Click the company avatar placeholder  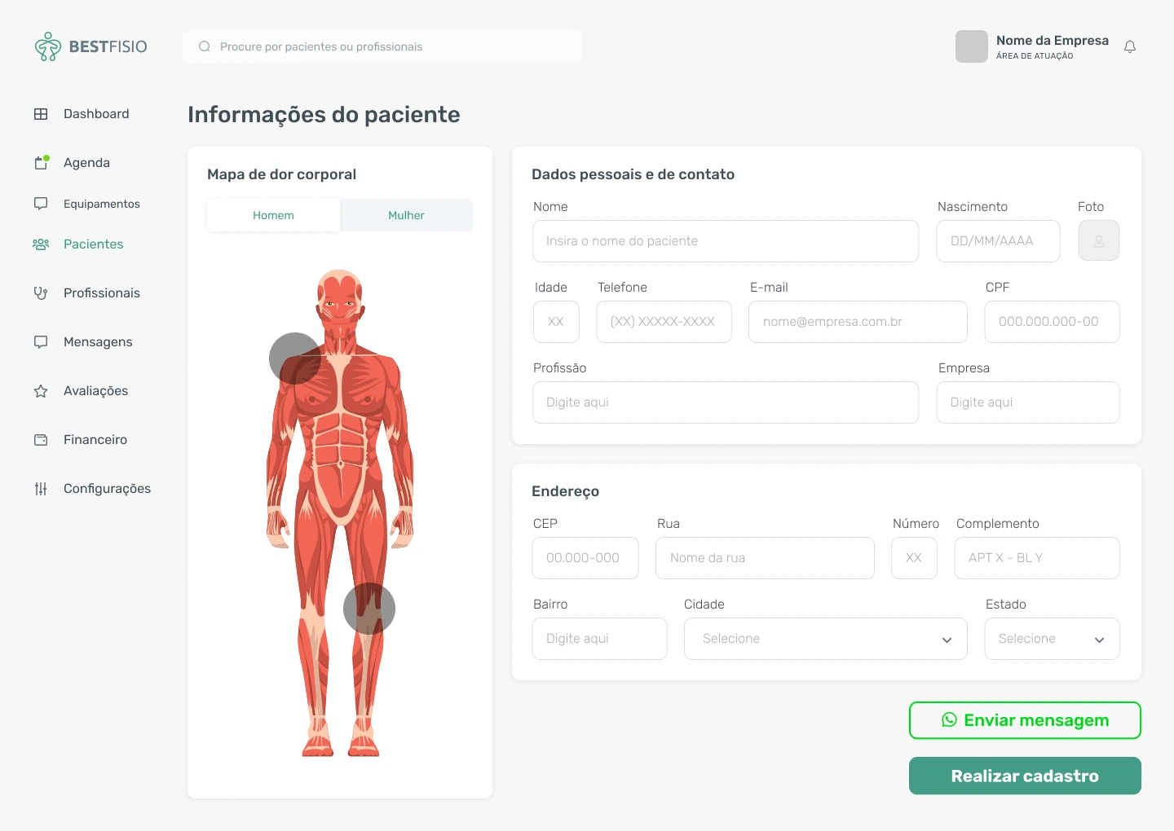pyautogui.click(x=972, y=46)
